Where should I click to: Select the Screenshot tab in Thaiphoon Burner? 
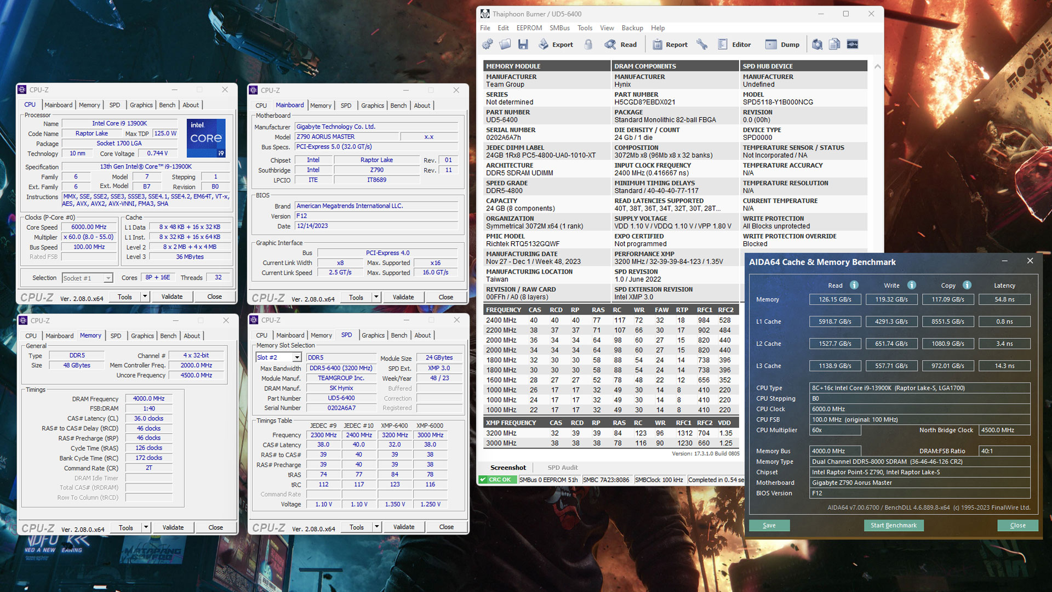tap(508, 468)
